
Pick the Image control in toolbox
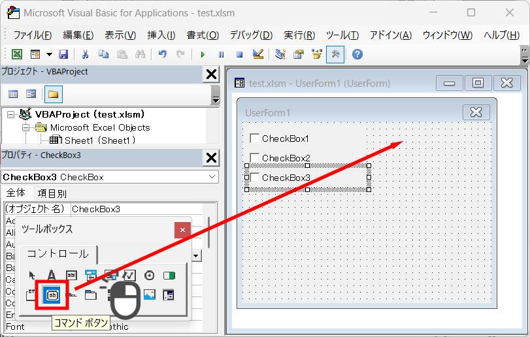click(150, 295)
